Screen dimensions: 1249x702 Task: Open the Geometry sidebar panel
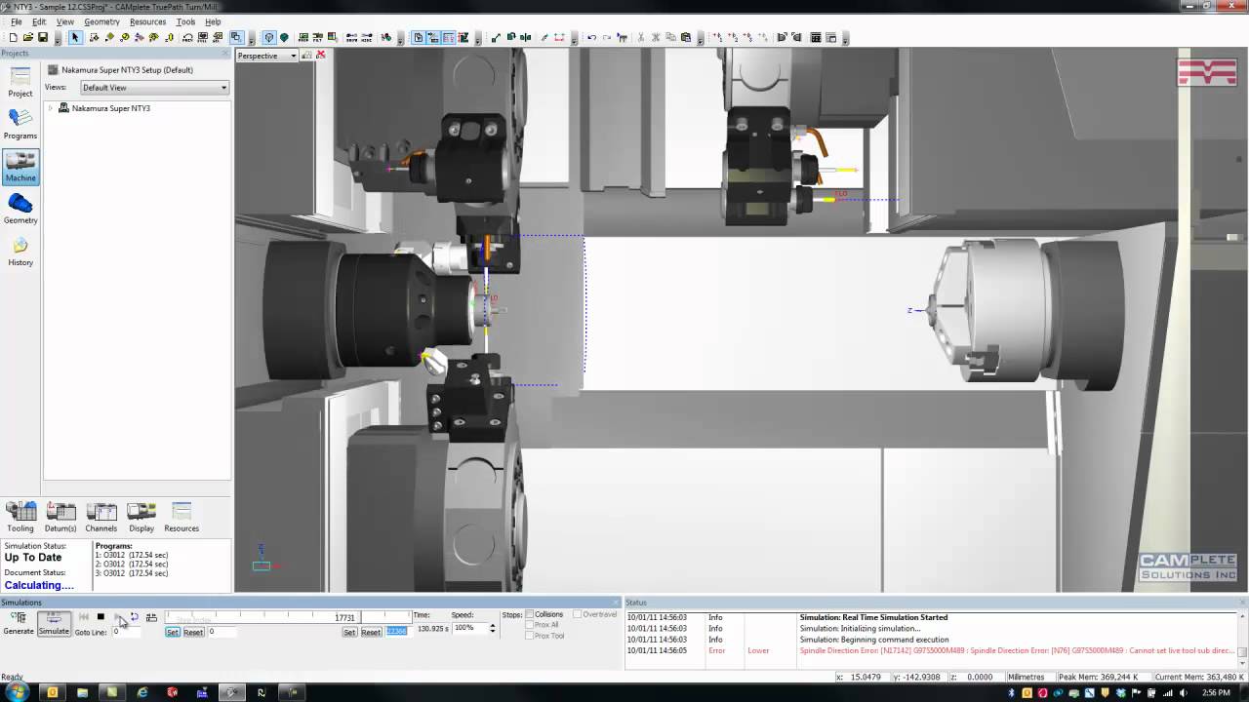[x=20, y=209]
